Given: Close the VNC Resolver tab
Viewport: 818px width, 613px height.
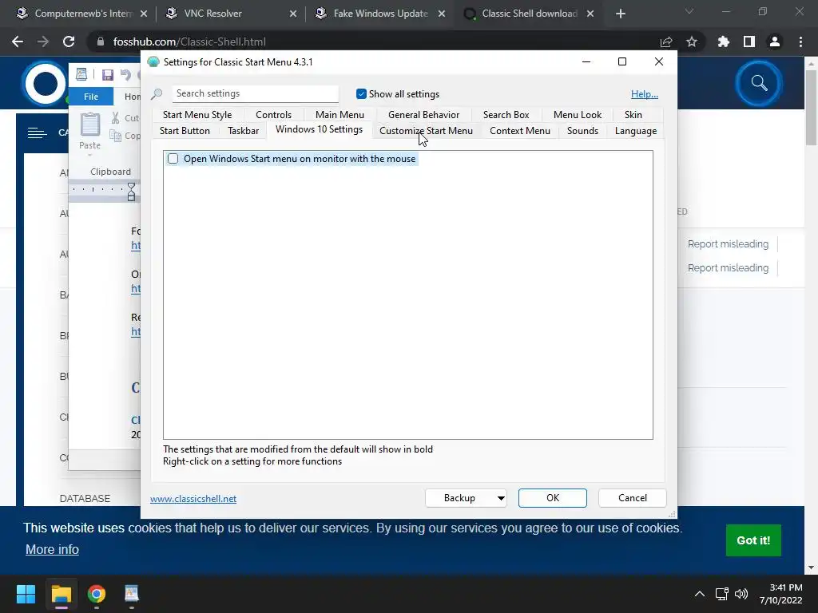Looking at the screenshot, I should tap(293, 14).
